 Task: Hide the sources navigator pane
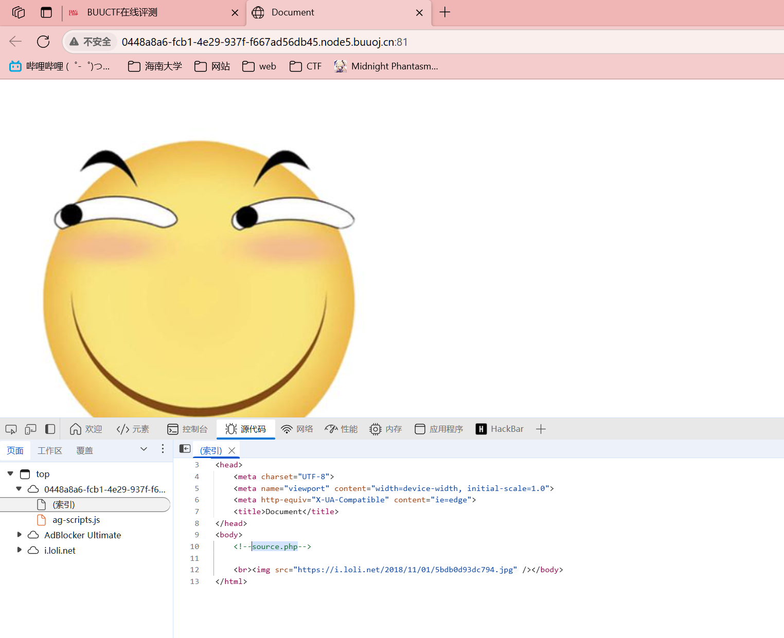tap(185, 449)
